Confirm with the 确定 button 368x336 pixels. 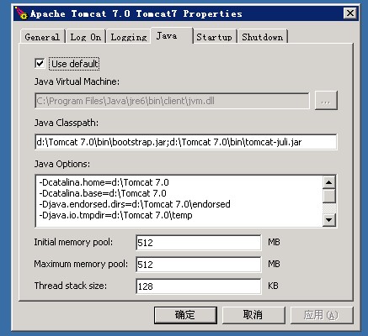185,315
